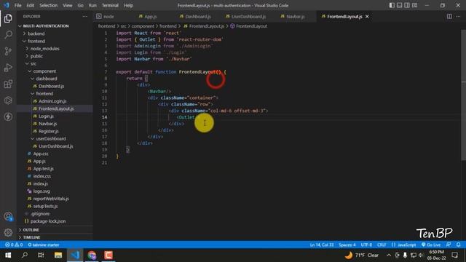This screenshot has height=262, width=466.
Task: Click the Thunder Client lightning icon
Action: point(8,116)
